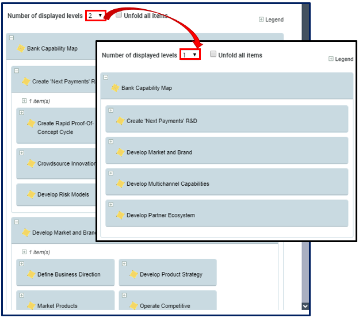Click the Crowdsource Innovation capability icon
Viewport: 359px width, 318px height.
[31, 163]
